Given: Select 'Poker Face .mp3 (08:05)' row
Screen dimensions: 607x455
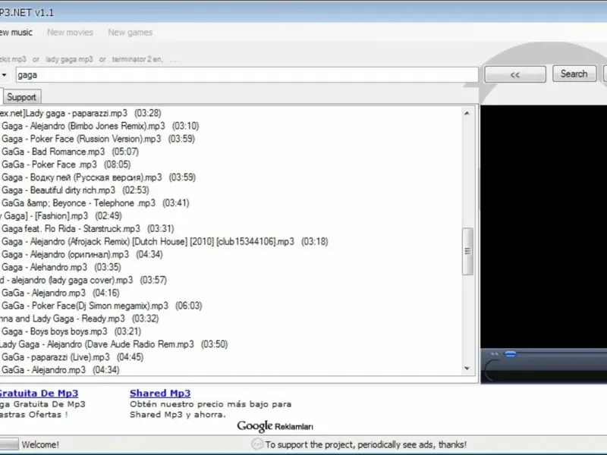Looking at the screenshot, I should pyautogui.click(x=66, y=164).
